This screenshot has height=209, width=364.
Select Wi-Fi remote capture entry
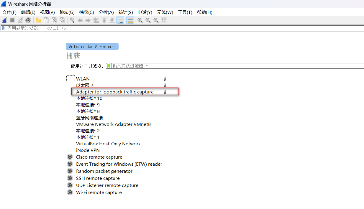pos(99,192)
